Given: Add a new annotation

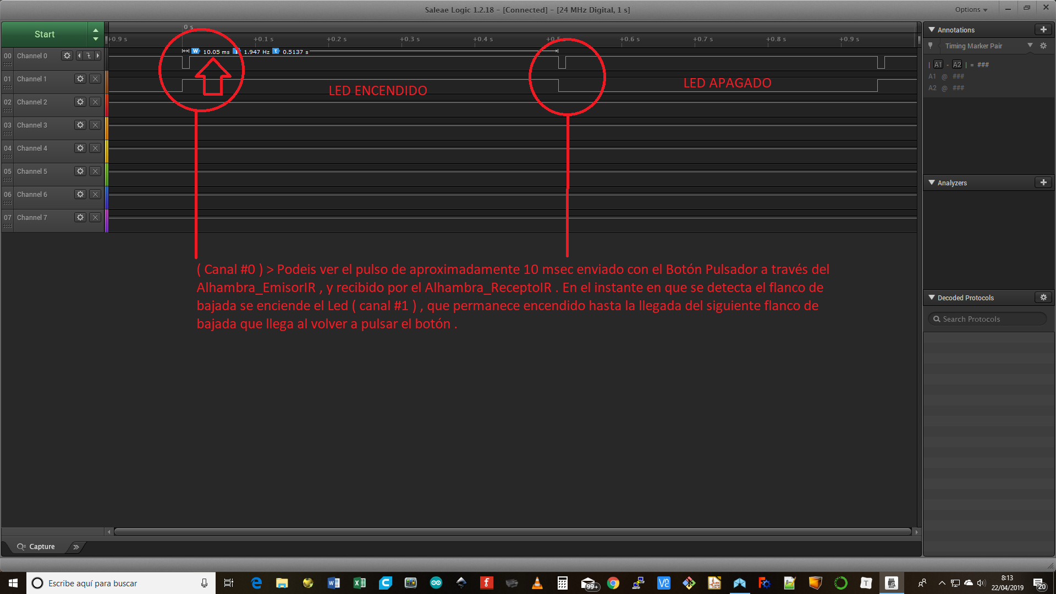Looking at the screenshot, I should 1043,30.
